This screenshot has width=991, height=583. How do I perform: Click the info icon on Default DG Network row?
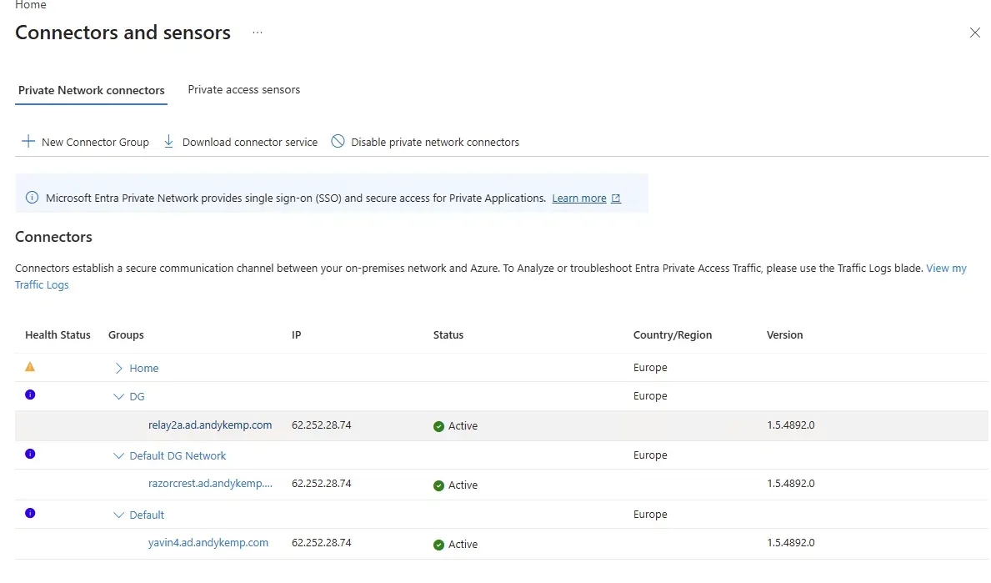(30, 454)
